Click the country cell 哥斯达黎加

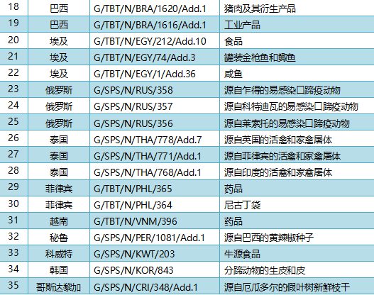pos(59,287)
